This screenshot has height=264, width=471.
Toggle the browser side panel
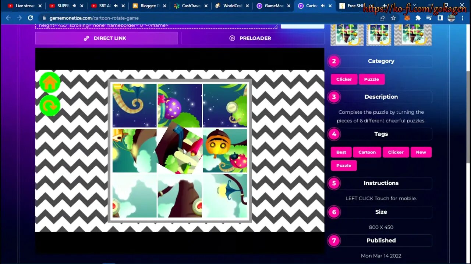tap(440, 18)
